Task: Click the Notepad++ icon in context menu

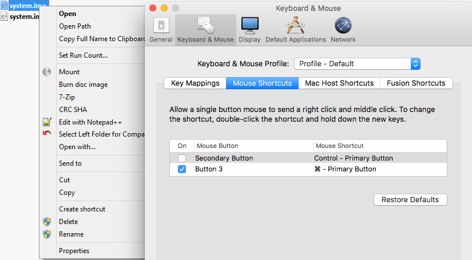Action: point(47,122)
